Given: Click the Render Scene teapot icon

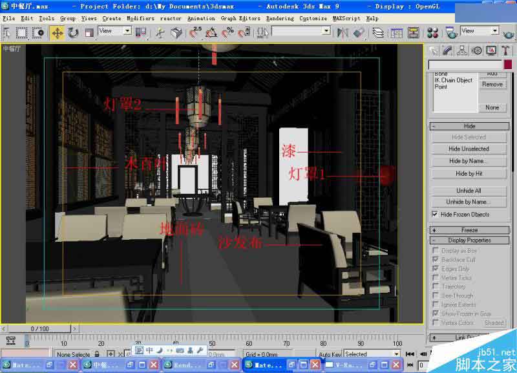Looking at the screenshot, I should (x=451, y=31).
